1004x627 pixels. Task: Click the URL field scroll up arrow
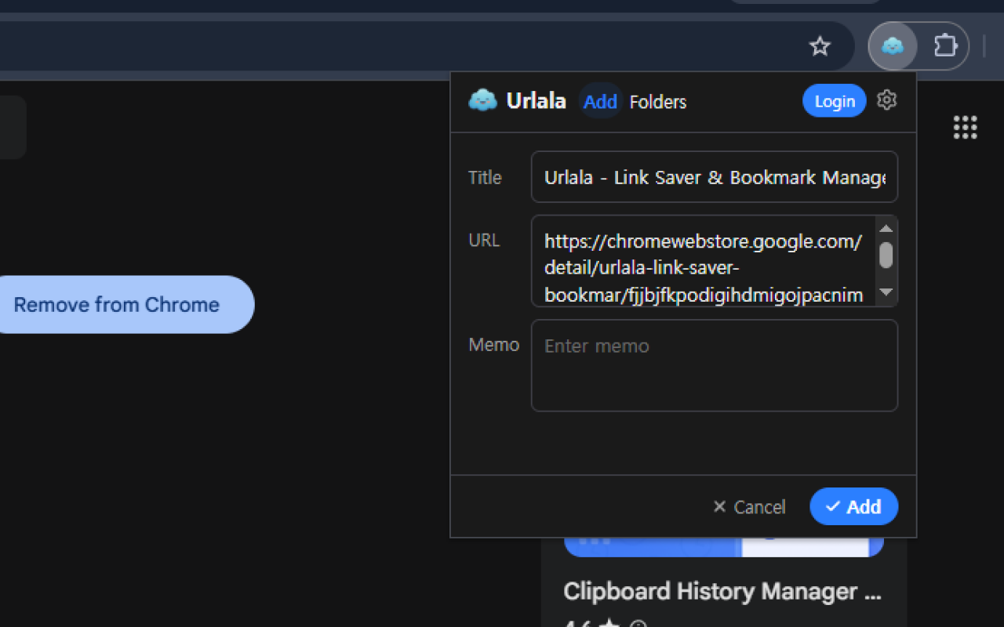coord(886,229)
